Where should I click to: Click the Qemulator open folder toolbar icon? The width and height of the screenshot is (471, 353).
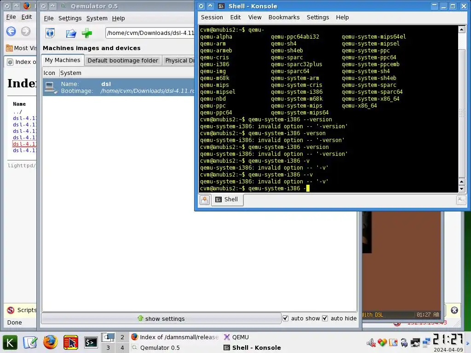point(71,33)
